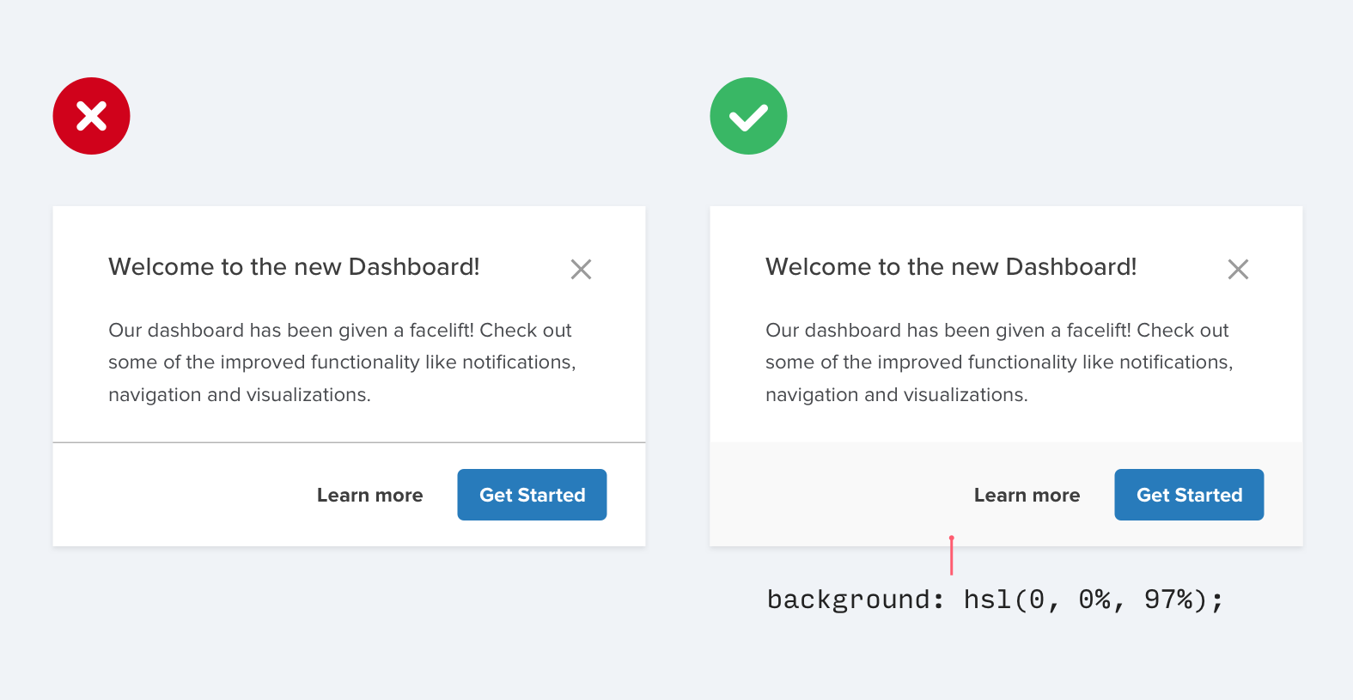Click the green checkmark badge icon
Image resolution: width=1353 pixels, height=700 pixels.
[748, 116]
